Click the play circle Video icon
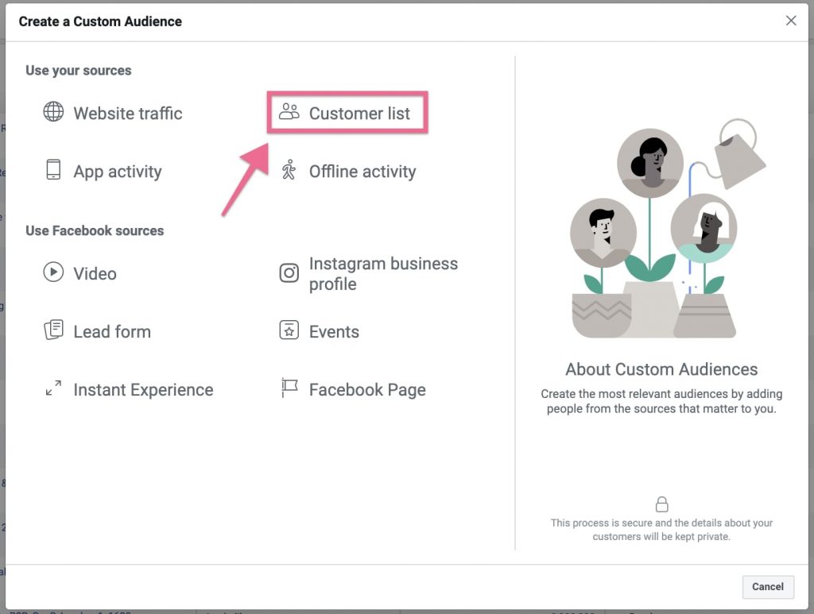The image size is (814, 614). 53,272
